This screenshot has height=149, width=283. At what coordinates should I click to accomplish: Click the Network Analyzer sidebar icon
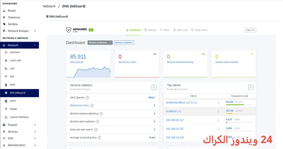pyautogui.click(x=4, y=31)
